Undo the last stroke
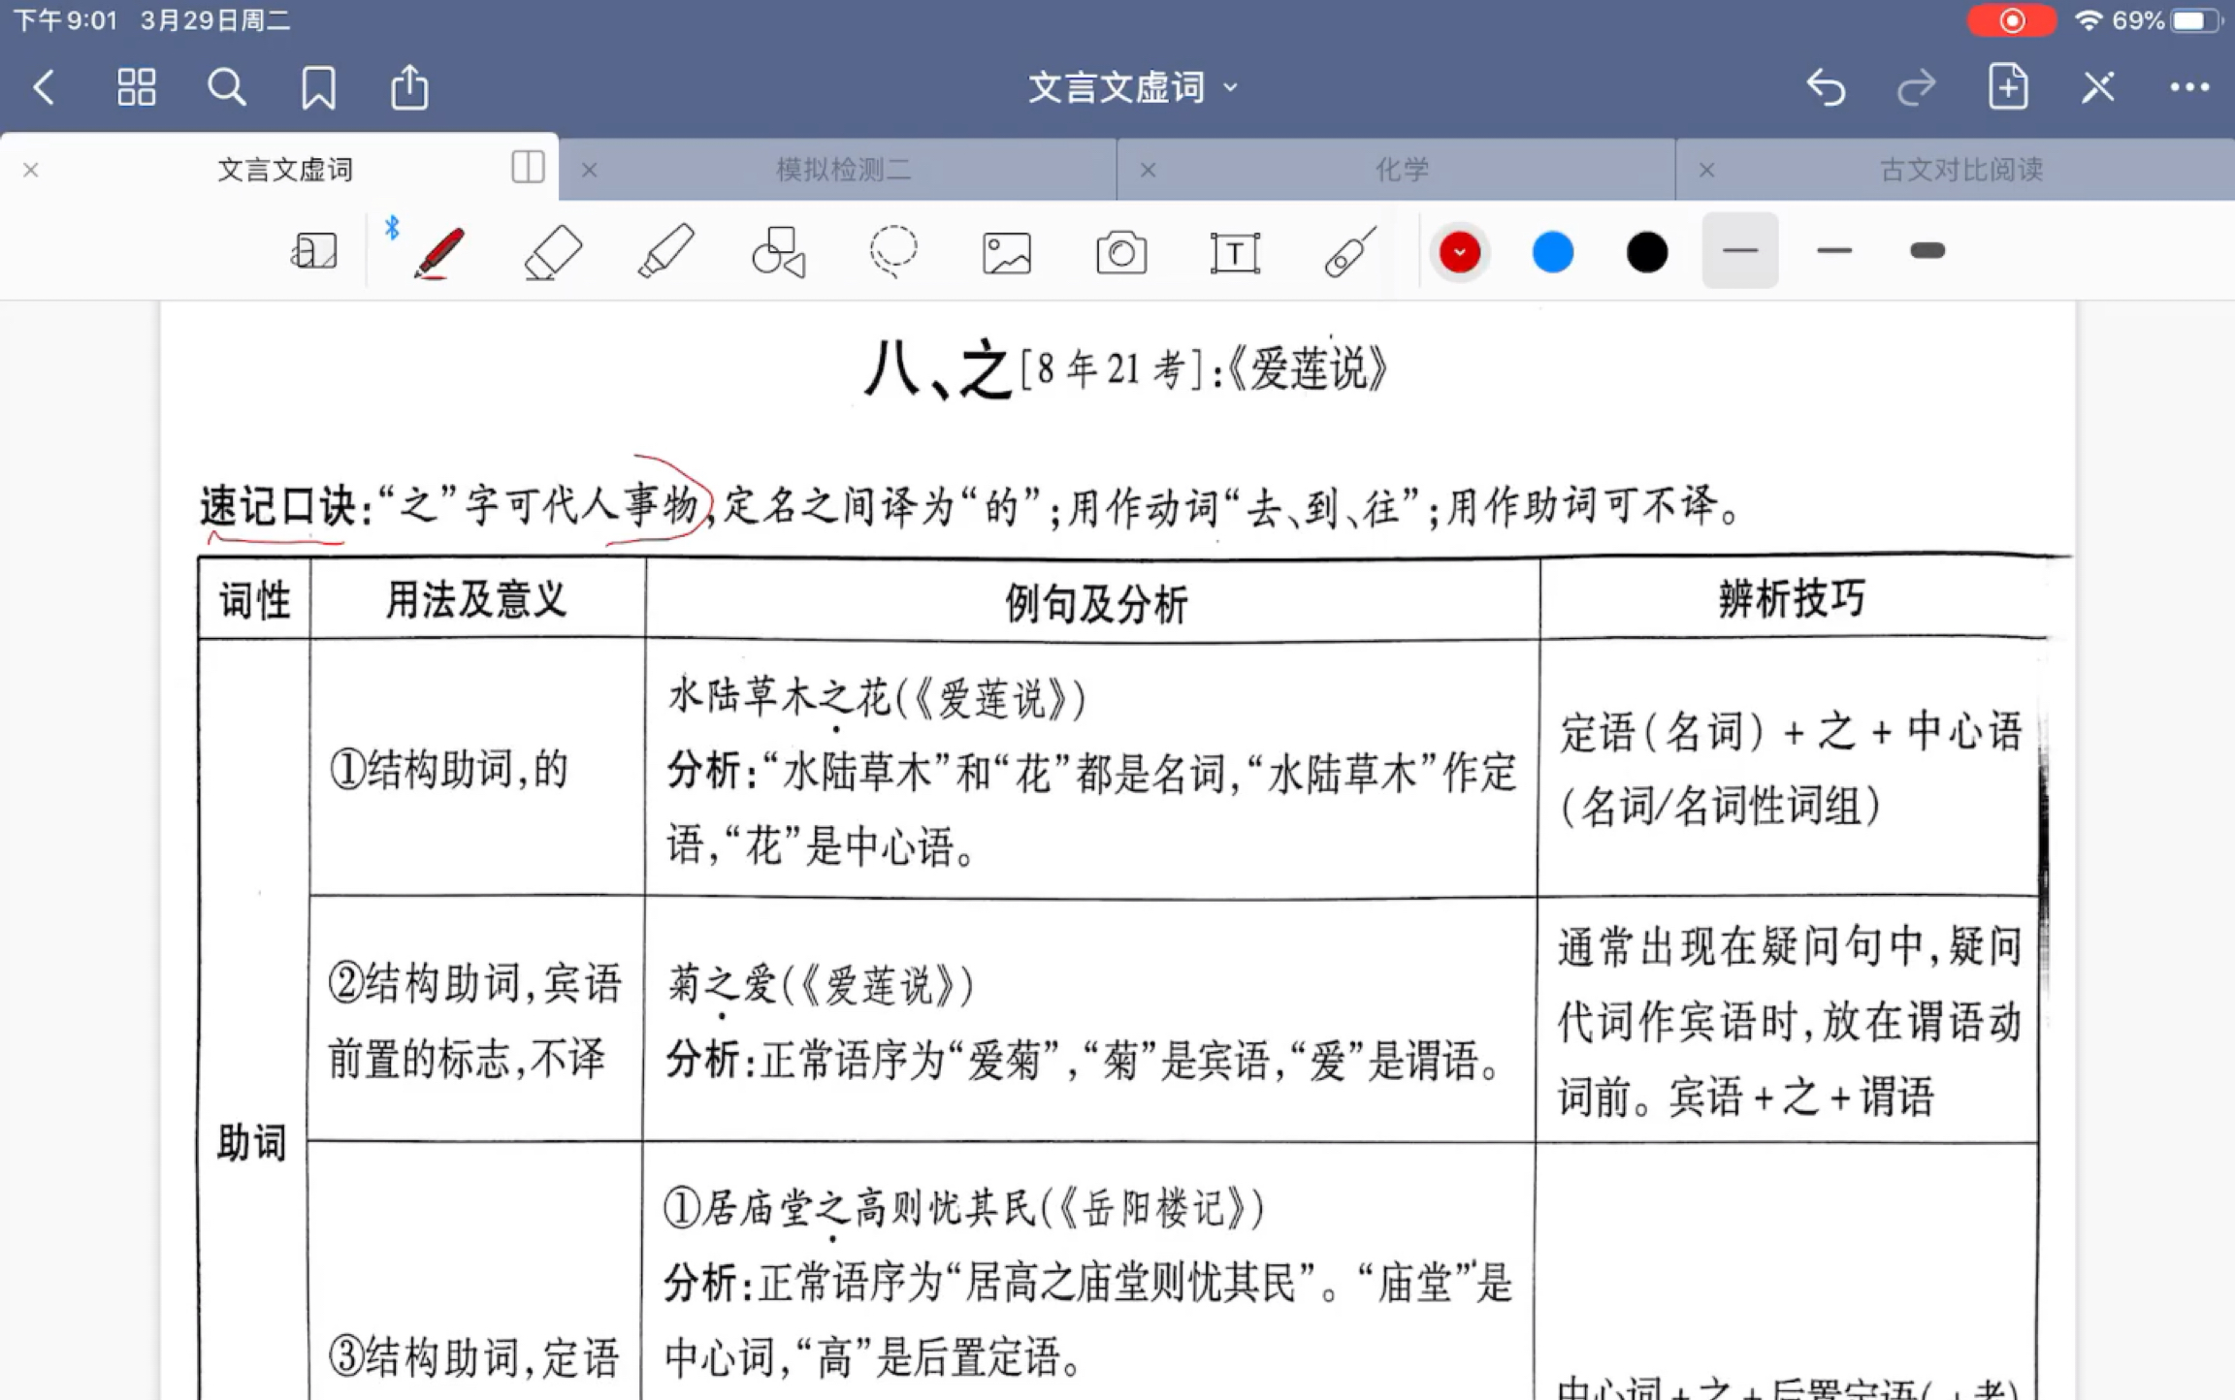Screen dimensions: 2235x1400 click(1826, 87)
